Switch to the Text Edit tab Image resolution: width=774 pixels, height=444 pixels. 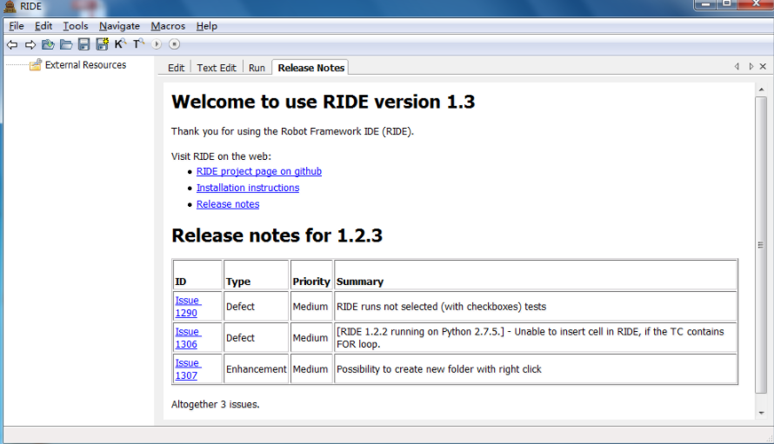point(217,68)
